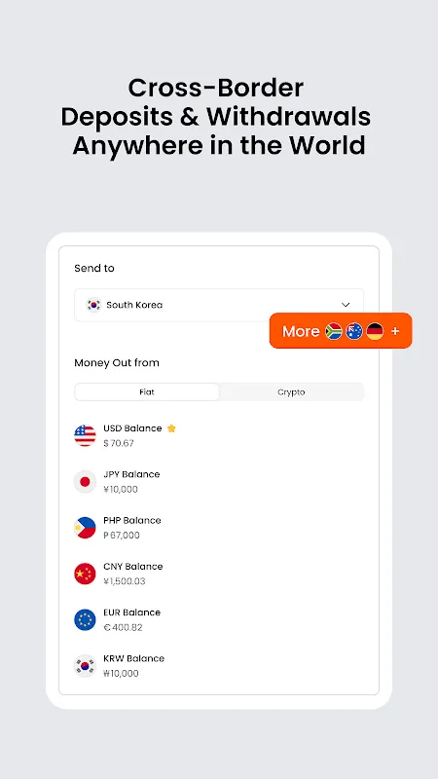
Task: Switch to the Crypto tab
Action: click(291, 392)
